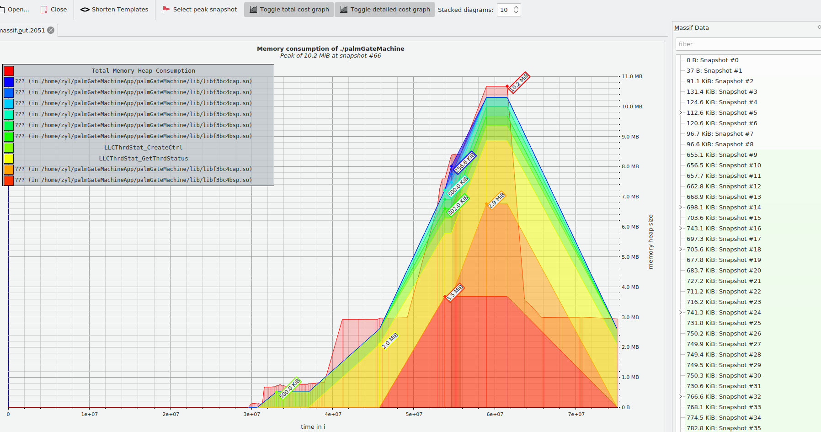Expand Snapshot #18 tree item
The height and width of the screenshot is (432, 821).
[681, 250]
